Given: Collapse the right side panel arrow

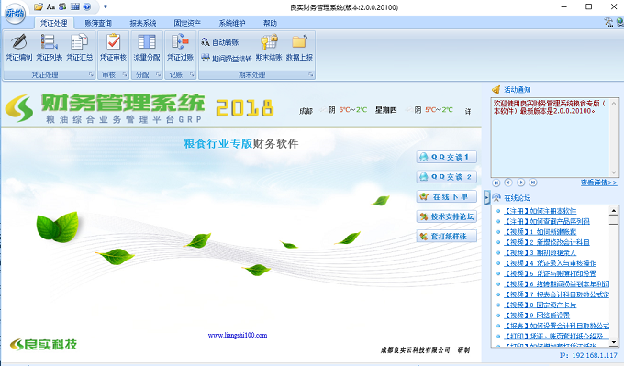Looking at the screenshot, I should point(486,197).
